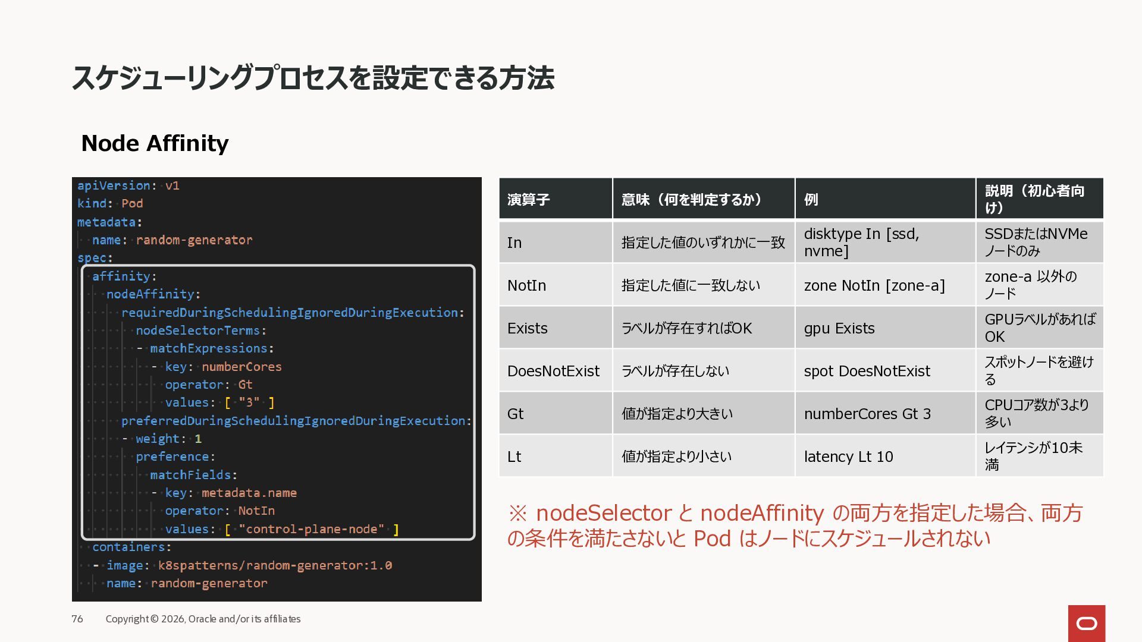
Task: Click the 演算子 column header
Action: [x=528, y=199]
